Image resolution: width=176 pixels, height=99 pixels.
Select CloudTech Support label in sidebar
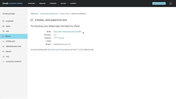pos(14,62)
